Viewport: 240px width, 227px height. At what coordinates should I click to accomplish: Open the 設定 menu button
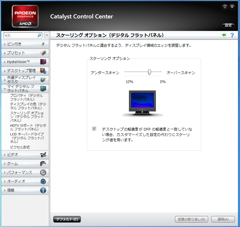pyautogui.click(x=228, y=25)
